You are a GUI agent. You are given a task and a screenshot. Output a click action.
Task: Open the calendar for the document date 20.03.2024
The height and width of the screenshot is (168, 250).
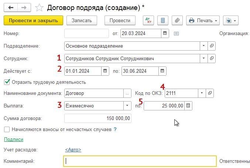coord(165,33)
